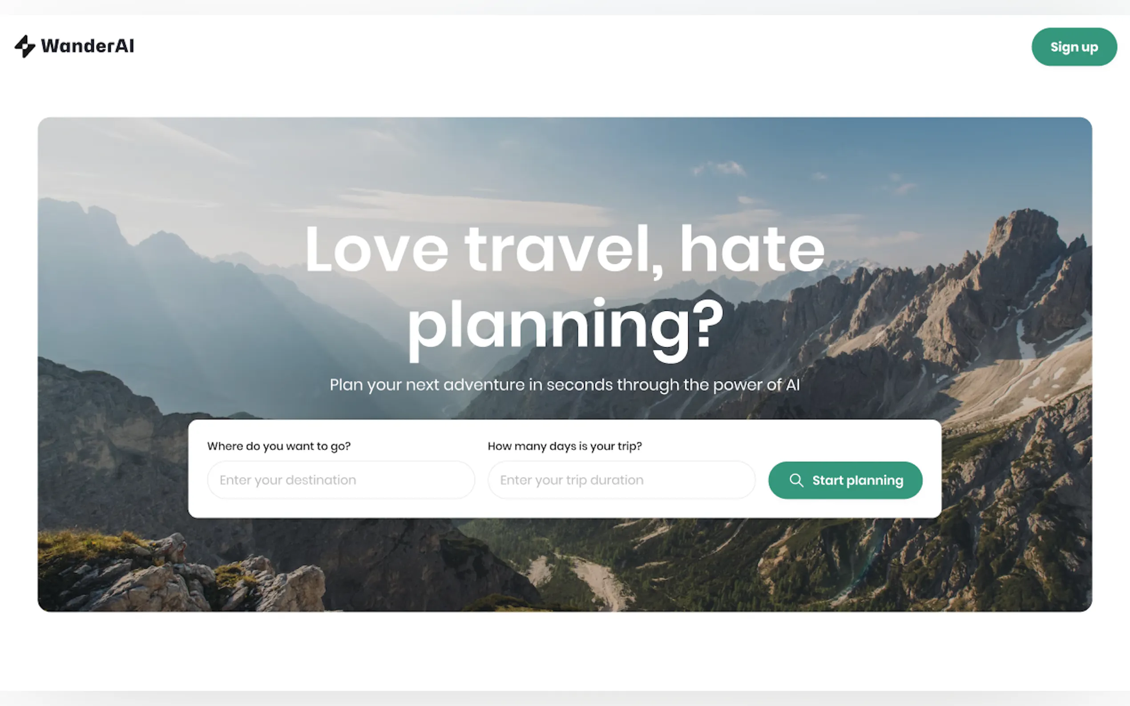Click the blank header area between logo and Sign up
This screenshot has width=1130, height=706.
[x=584, y=47]
